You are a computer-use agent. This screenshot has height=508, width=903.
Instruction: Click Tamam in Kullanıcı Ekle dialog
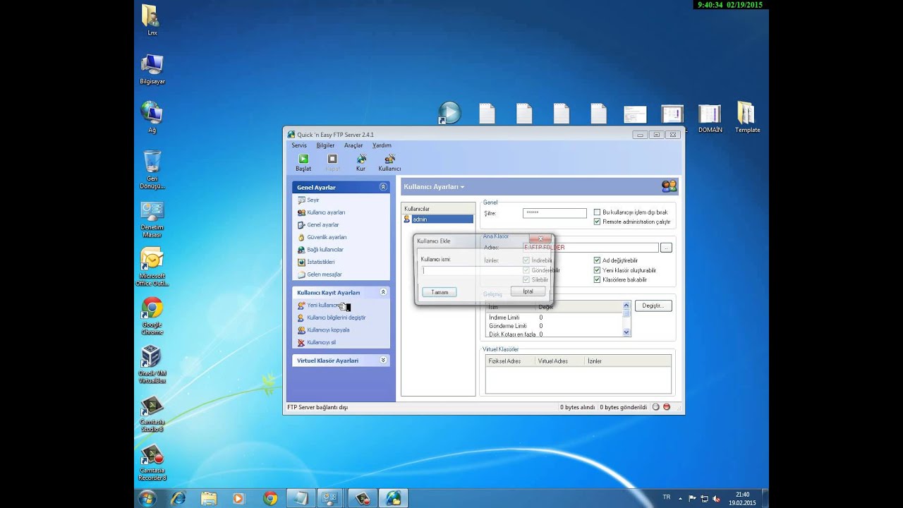pyautogui.click(x=440, y=292)
